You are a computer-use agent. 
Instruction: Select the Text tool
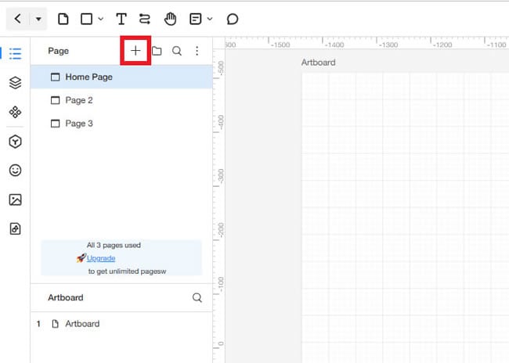pyautogui.click(x=121, y=19)
